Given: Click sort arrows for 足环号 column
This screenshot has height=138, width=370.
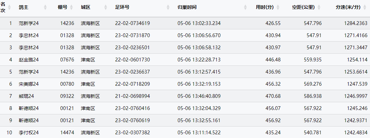Looking at the screenshot, I should [x=168, y=7].
